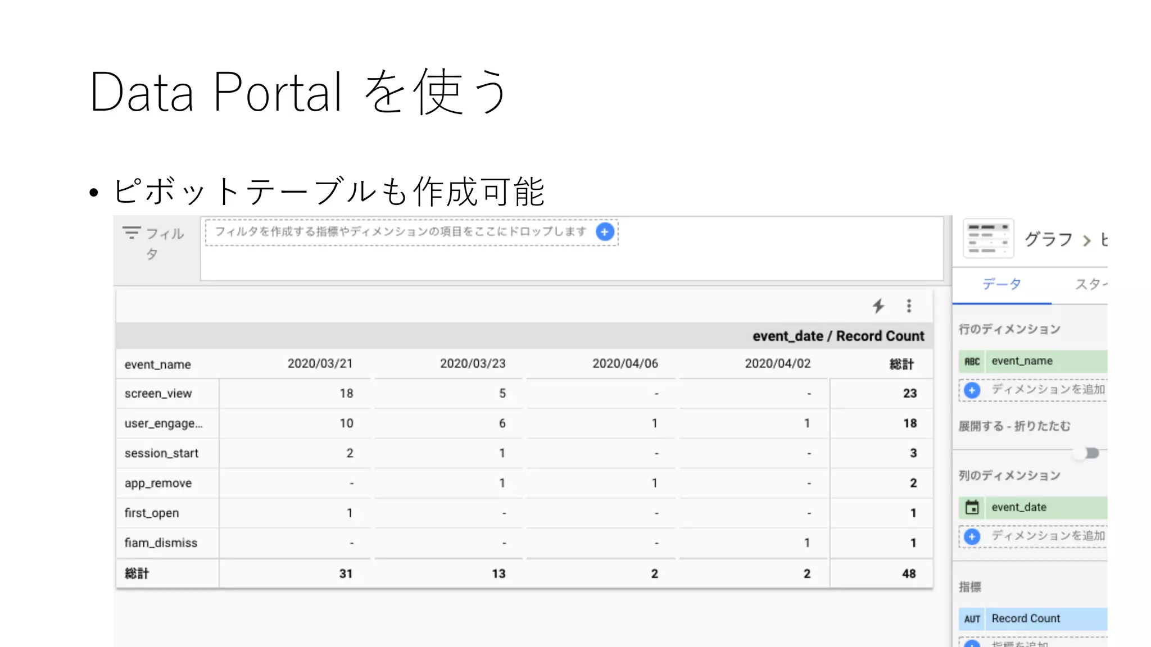
Task: Click the 2020/04/02 column header
Action: tap(778, 364)
